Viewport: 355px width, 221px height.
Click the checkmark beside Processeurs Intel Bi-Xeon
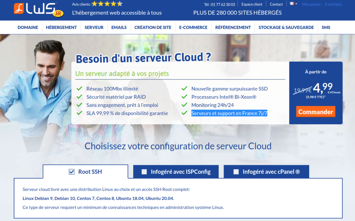[x=184, y=96]
